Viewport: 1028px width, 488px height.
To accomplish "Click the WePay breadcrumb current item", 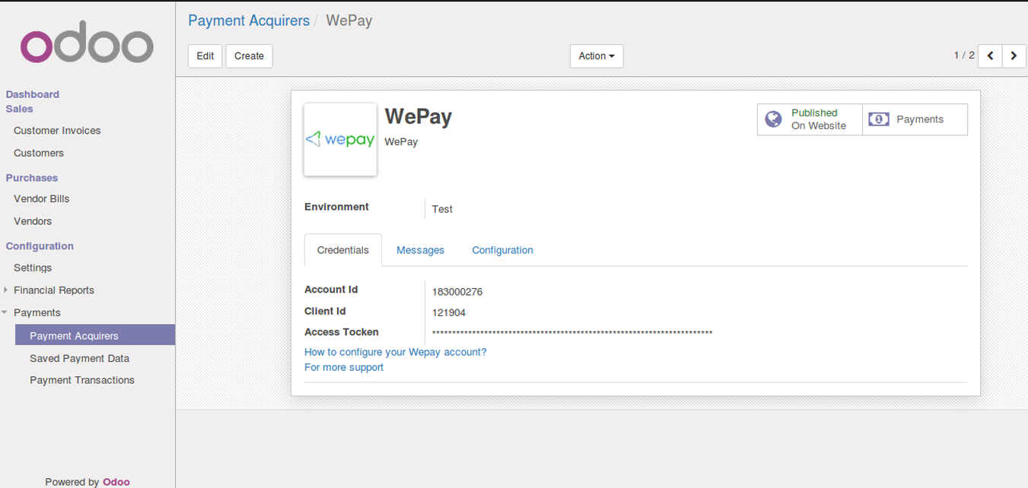I will 349,21.
